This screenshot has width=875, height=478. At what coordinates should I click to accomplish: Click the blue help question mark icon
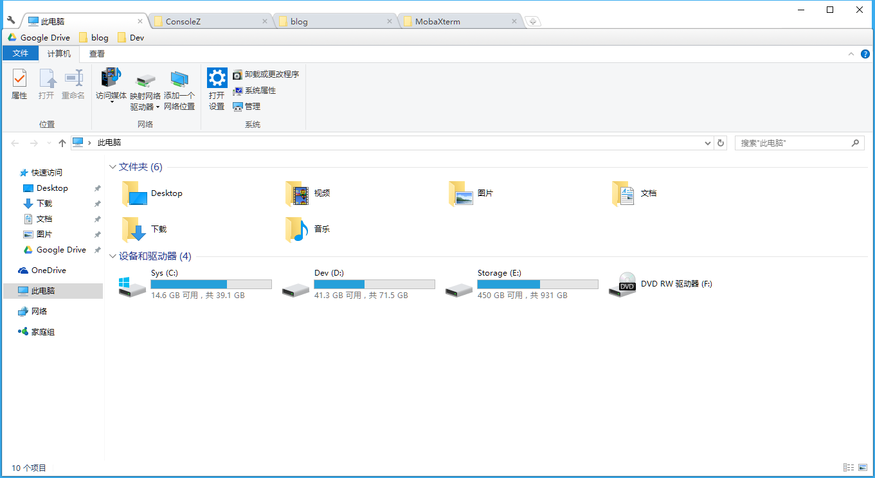(865, 54)
